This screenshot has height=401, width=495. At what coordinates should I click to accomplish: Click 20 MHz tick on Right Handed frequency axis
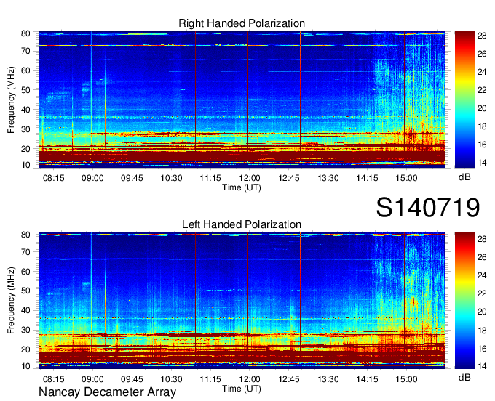tap(25, 149)
